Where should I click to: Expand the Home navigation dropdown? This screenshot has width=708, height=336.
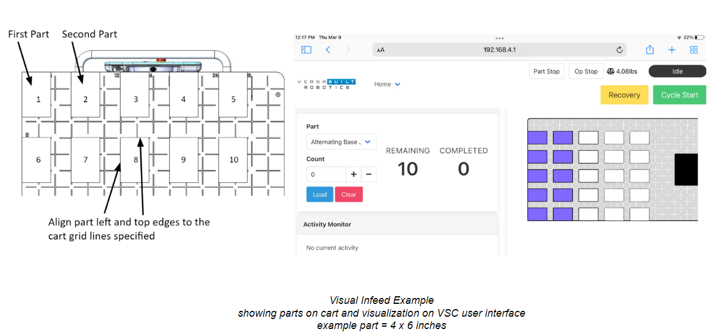coord(387,84)
